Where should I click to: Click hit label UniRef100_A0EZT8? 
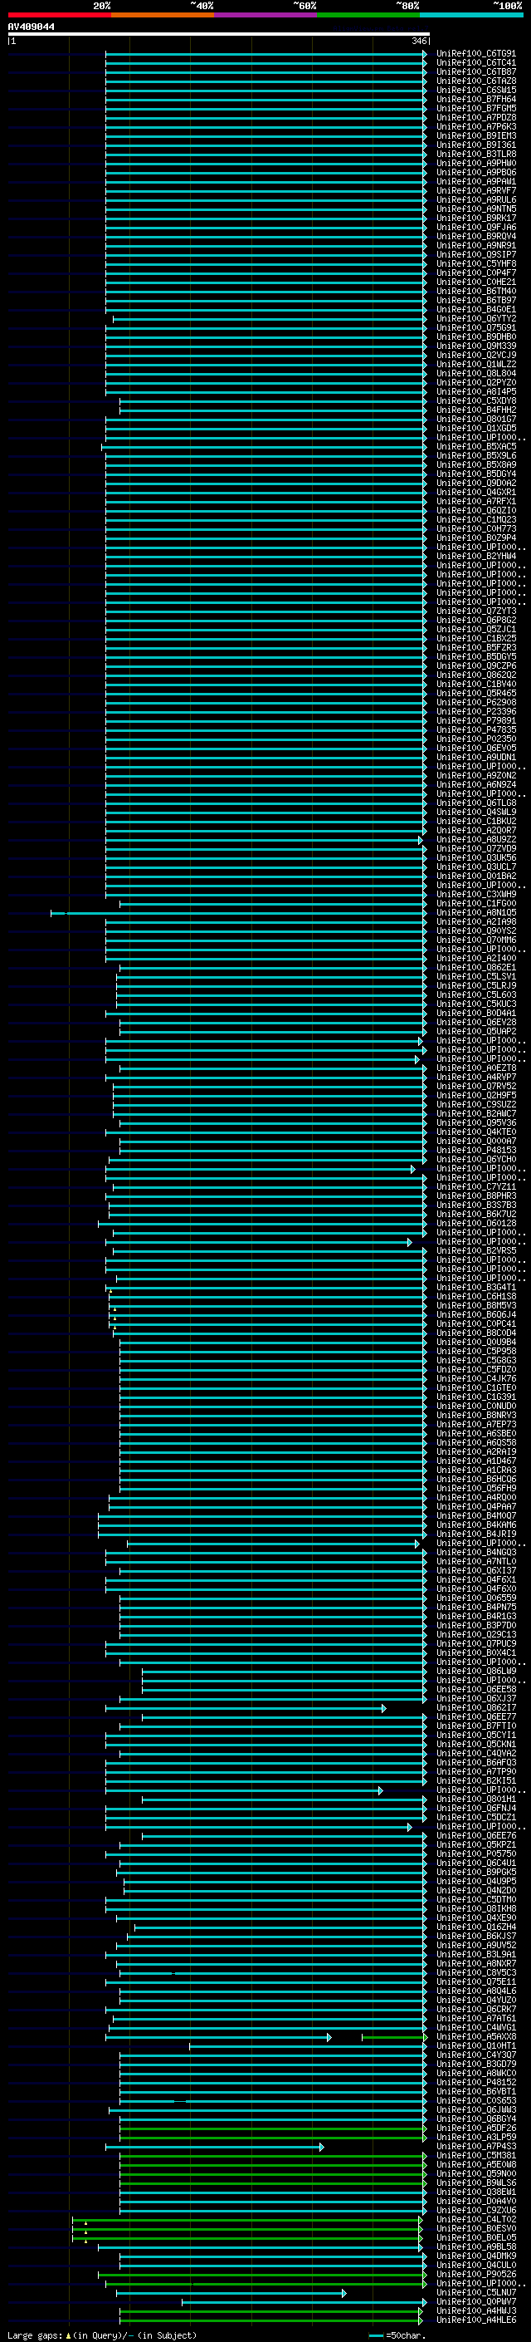(475, 1068)
